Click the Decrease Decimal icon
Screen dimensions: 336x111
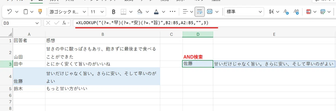point(286,12)
